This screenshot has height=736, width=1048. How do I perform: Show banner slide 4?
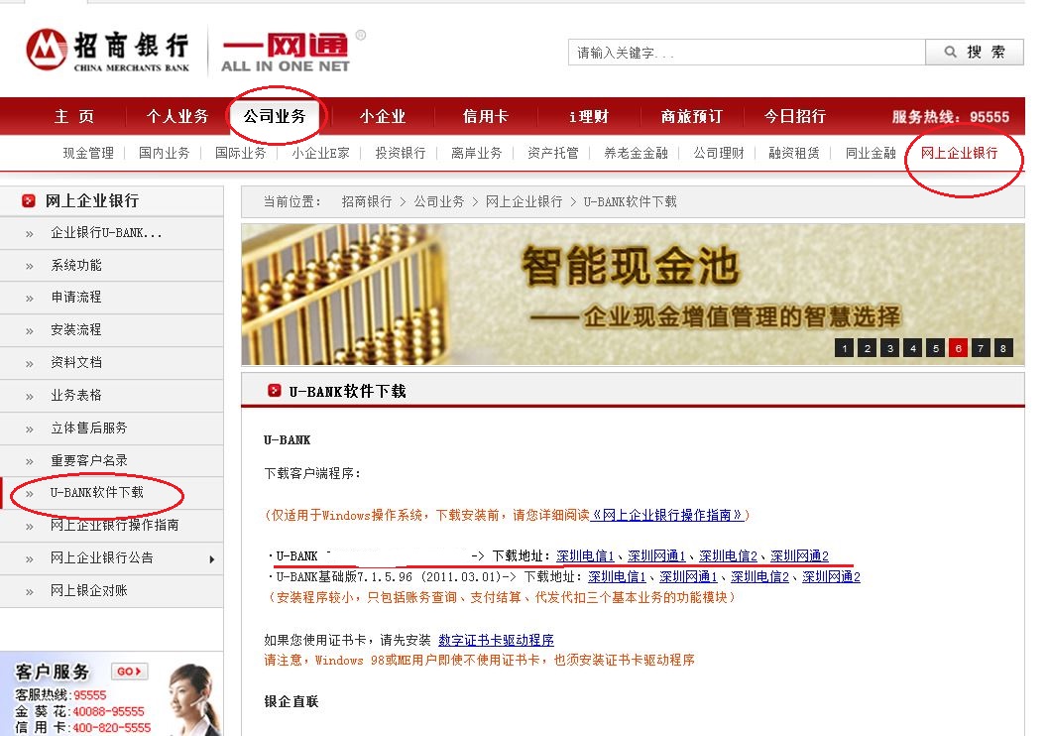(x=912, y=347)
